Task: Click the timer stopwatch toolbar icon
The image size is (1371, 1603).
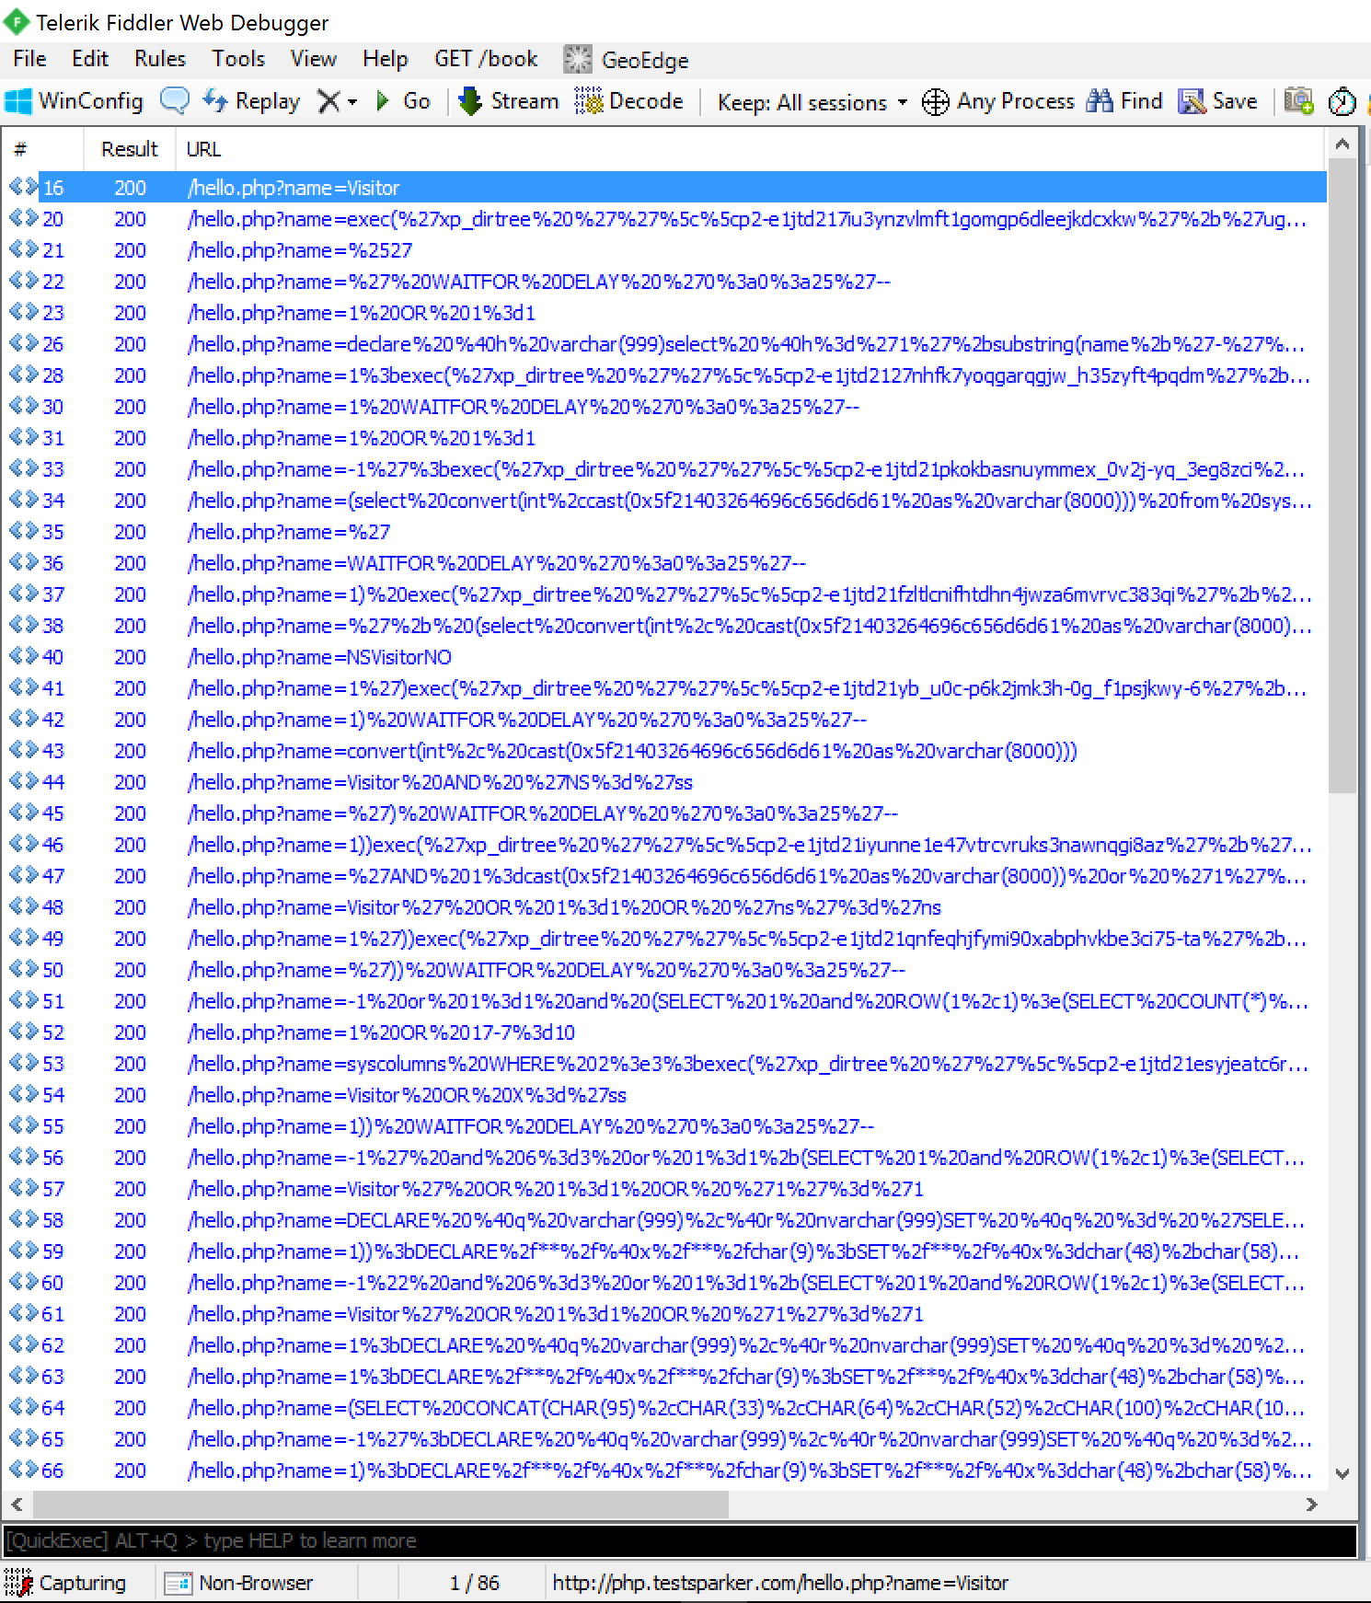Action: tap(1342, 101)
